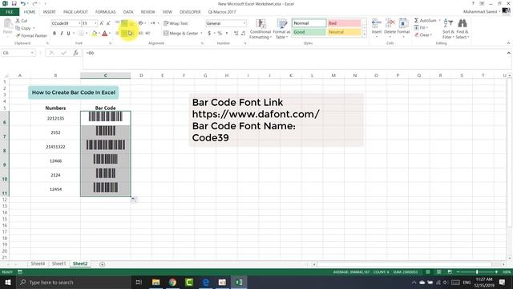The image size is (513, 289).
Task: Apply the yellow fill color bucket
Action: tap(95, 33)
